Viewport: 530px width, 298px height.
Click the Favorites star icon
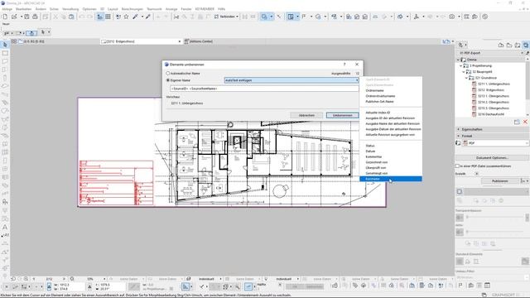(x=126, y=17)
